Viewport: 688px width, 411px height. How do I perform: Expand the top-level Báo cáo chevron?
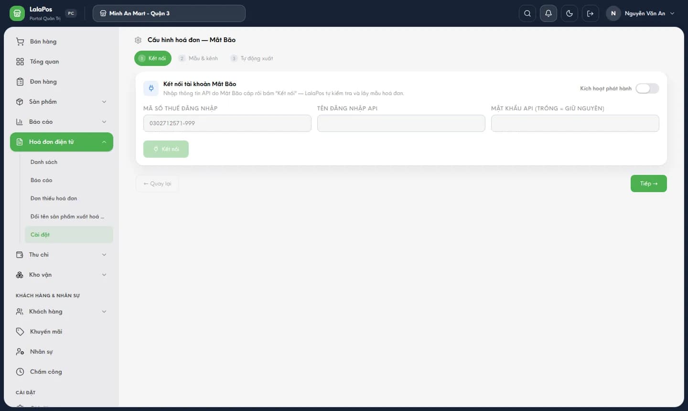pyautogui.click(x=104, y=122)
